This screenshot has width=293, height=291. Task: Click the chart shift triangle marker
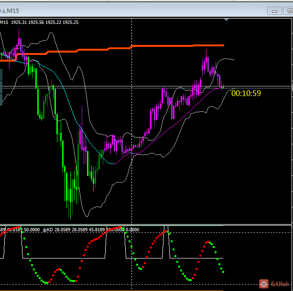pos(226,20)
